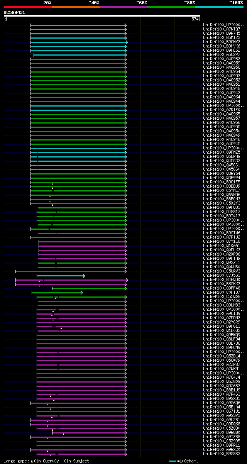The width and height of the screenshot is (247, 464).
Task: Click UniRef100_A4Q945 label
Action: (222, 144)
